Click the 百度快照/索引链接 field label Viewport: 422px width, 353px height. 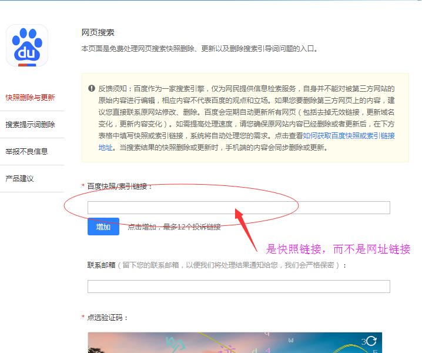point(120,187)
